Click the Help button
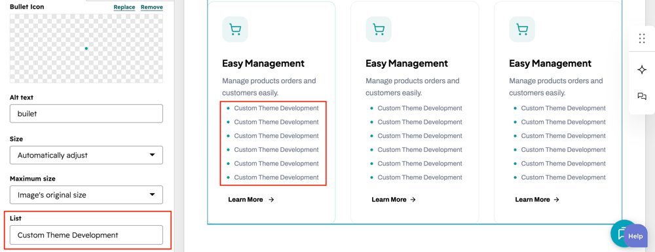Image resolution: width=655 pixels, height=252 pixels. 635,236
